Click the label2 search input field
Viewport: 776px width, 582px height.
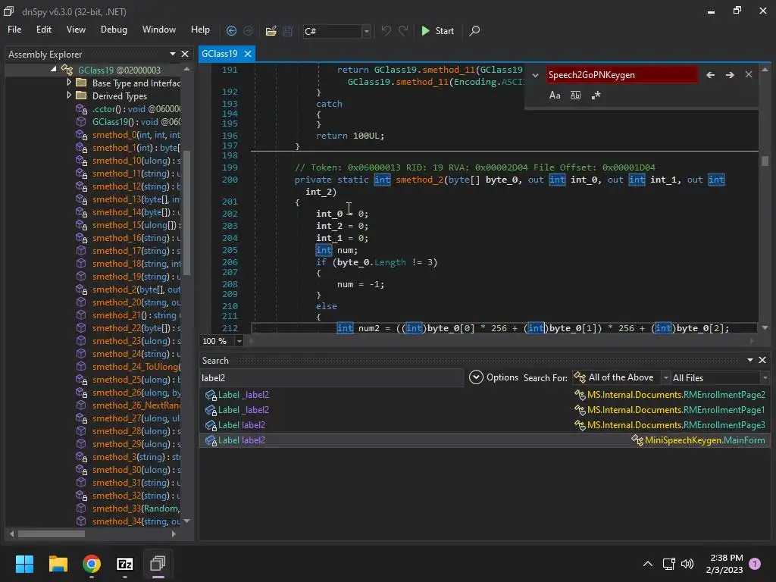[330, 377]
